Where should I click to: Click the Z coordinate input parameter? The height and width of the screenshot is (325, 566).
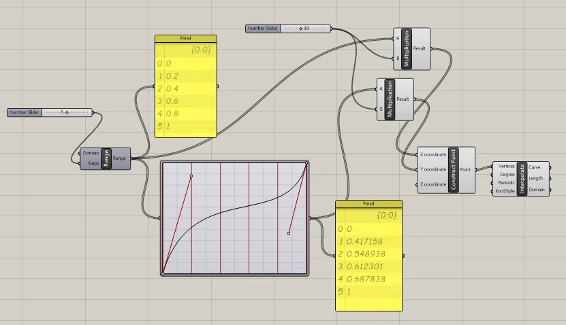[433, 184]
